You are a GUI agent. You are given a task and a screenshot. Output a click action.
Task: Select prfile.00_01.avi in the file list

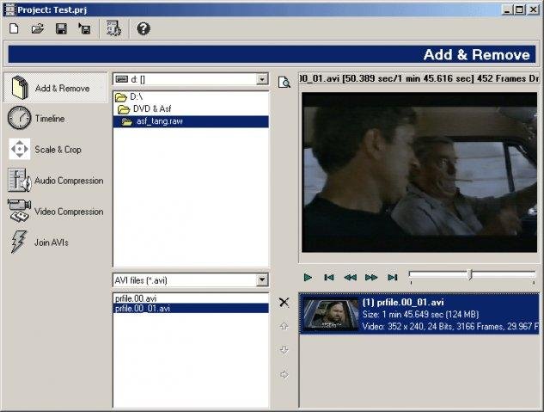coord(191,308)
